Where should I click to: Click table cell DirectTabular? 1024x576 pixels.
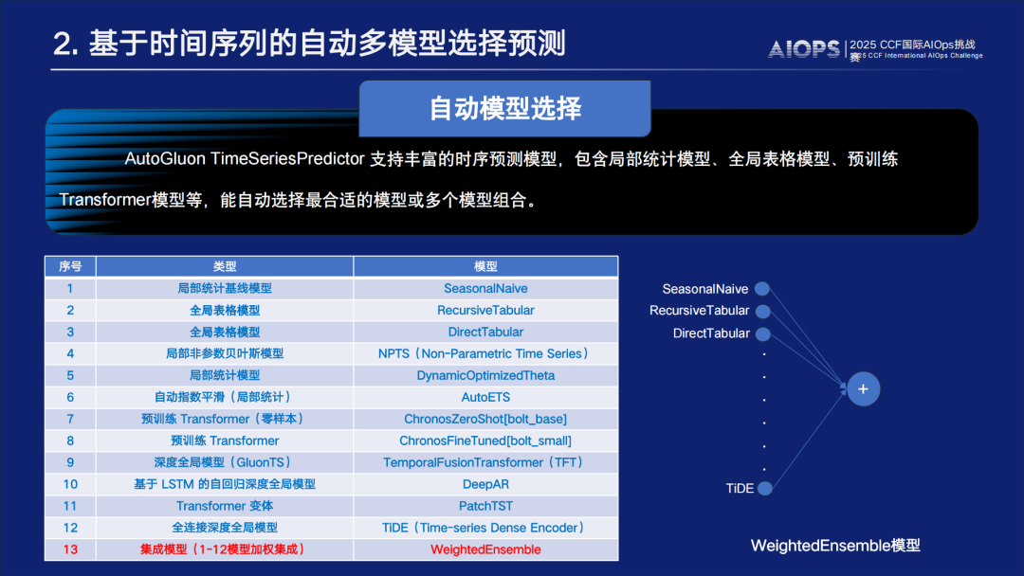[x=485, y=332]
